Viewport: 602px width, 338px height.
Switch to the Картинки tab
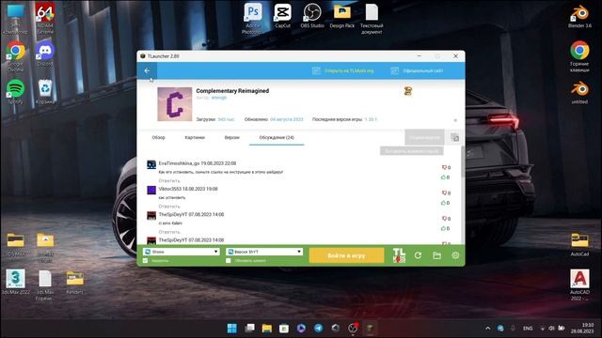coord(195,137)
